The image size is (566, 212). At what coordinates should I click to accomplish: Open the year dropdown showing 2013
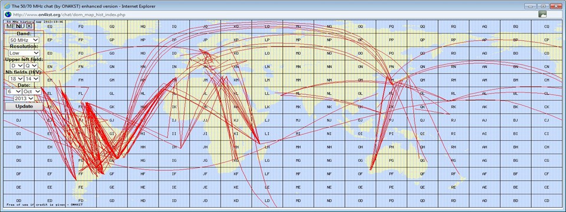point(24,98)
